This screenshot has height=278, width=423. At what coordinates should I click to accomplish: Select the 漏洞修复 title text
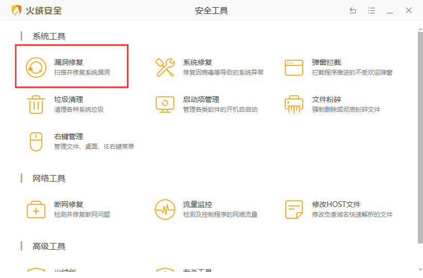pos(69,62)
